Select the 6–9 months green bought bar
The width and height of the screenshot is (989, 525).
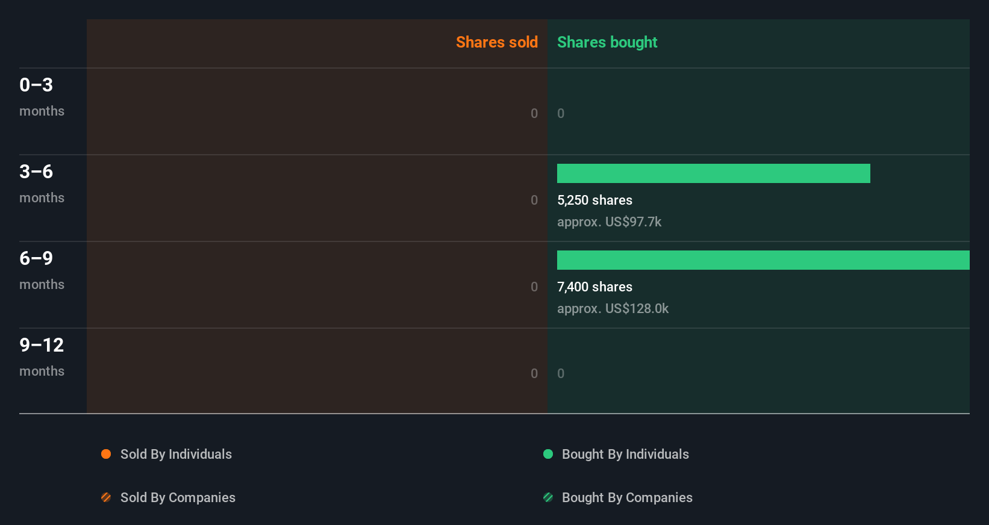763,260
